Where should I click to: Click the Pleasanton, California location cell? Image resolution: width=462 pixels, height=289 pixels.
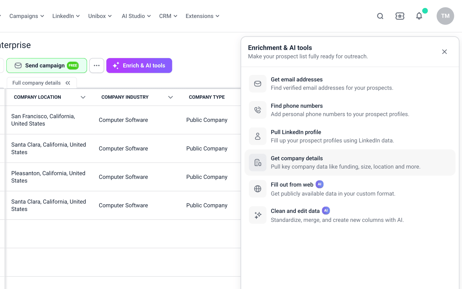pyautogui.click(x=48, y=177)
